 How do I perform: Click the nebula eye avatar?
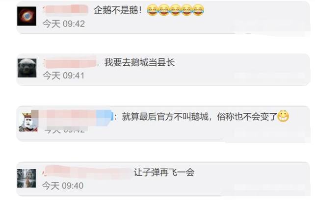coord(26,16)
